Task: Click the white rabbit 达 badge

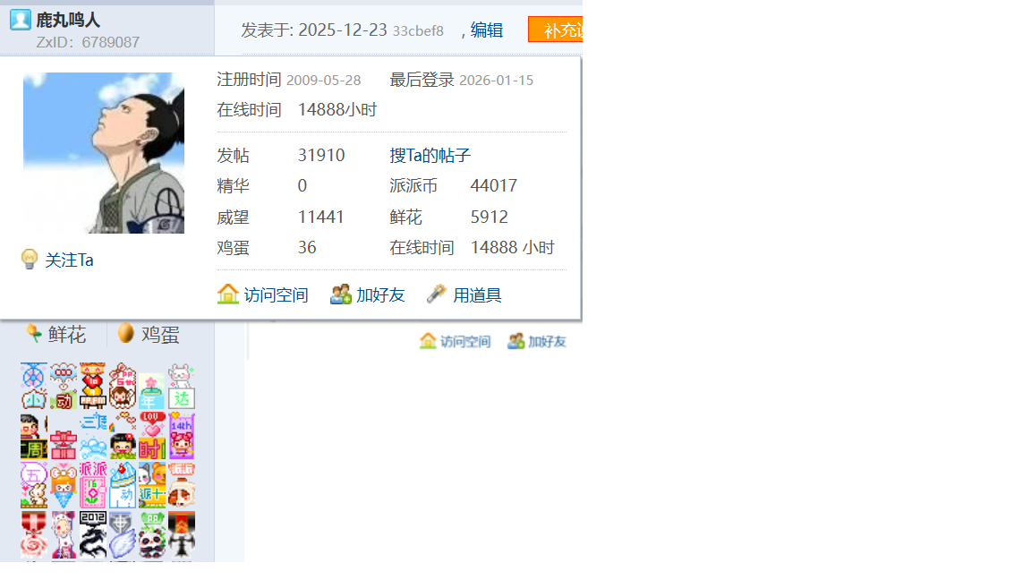Action: coord(182,387)
